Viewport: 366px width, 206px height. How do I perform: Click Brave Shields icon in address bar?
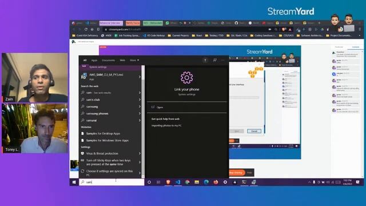(x=284, y=29)
